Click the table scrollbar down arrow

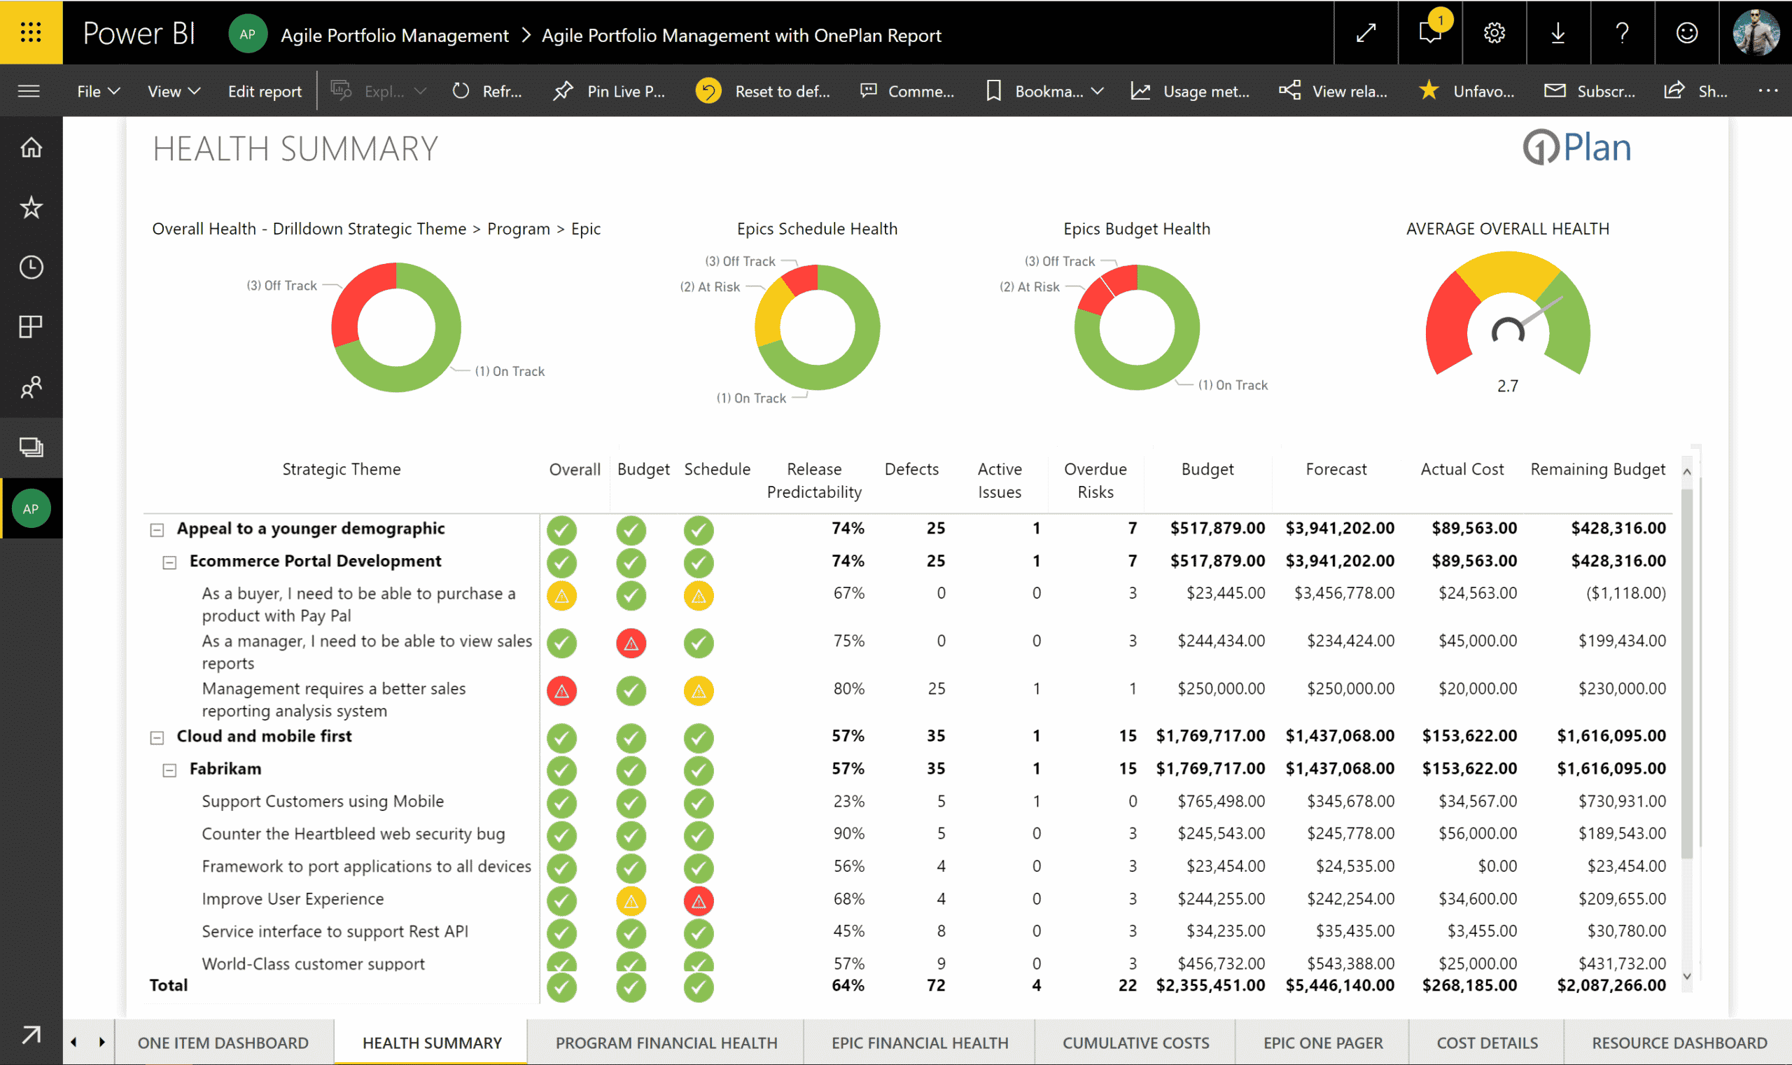click(1687, 976)
